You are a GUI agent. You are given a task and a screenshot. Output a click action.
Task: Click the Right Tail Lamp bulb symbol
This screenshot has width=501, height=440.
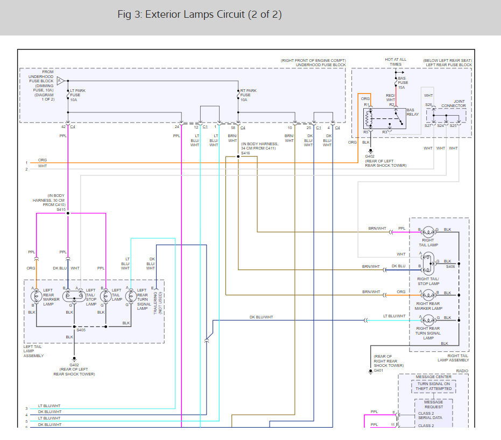(428, 232)
